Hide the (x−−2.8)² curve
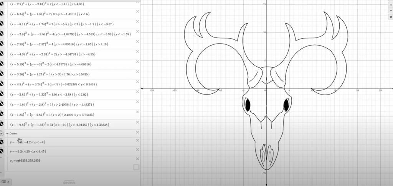The image size is (393, 186). tap(2, 33)
